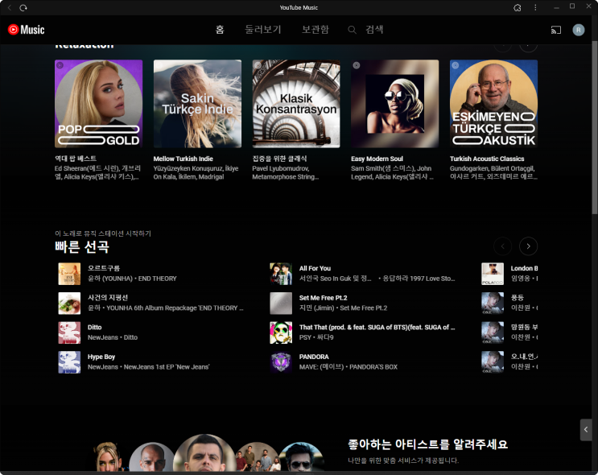
Task: Click 좋아하는 아티스트를 알려주세요 heading
Action: pos(427,444)
